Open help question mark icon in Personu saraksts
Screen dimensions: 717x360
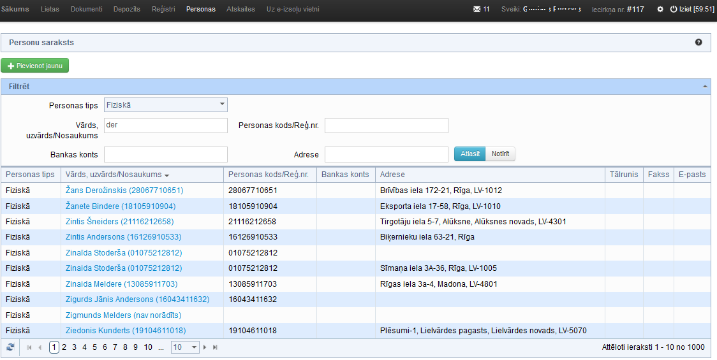tap(699, 43)
